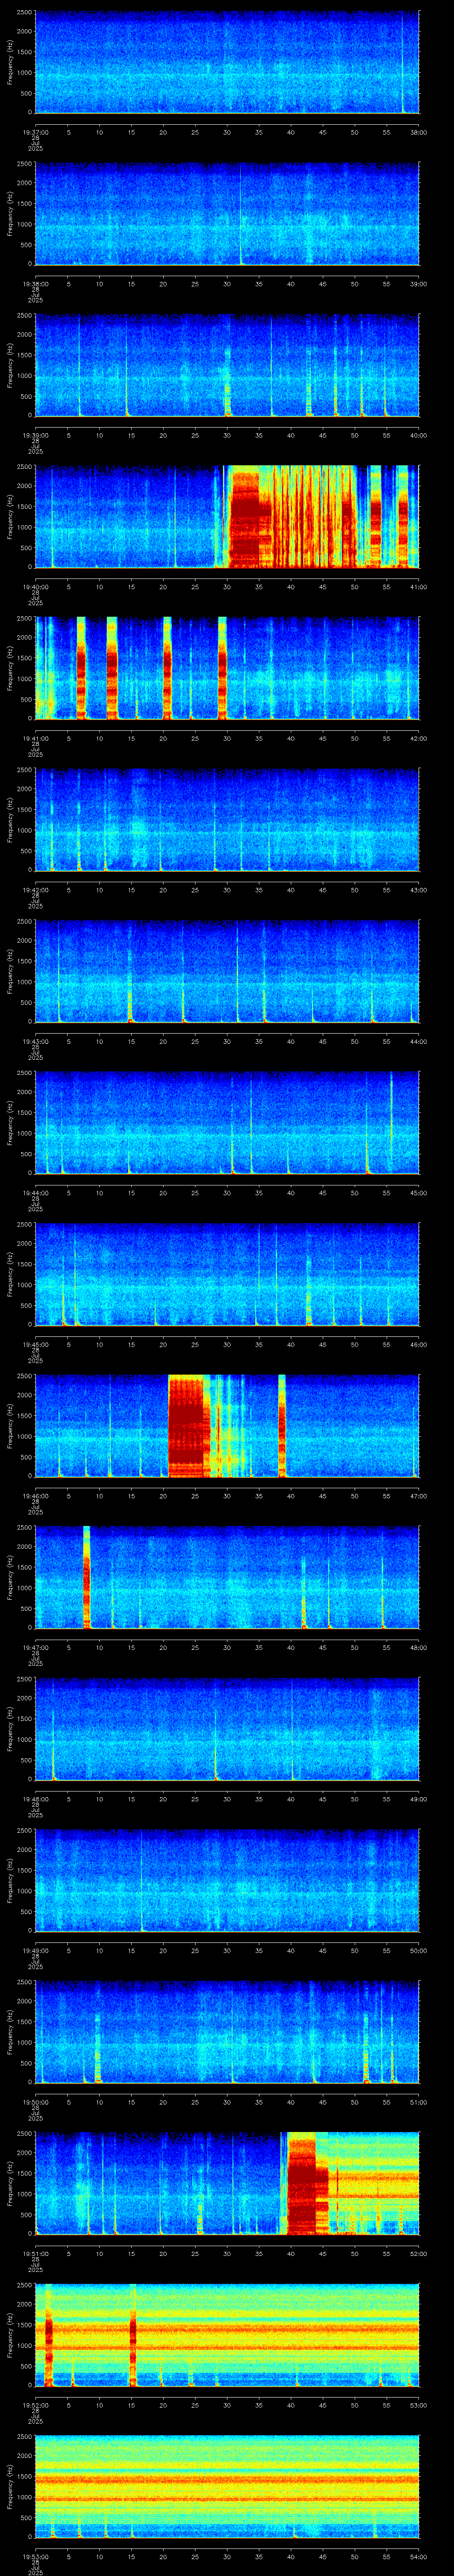Click the Frequency (Hz) axis label of the 19:46:00 panel
This screenshot has width=454, height=2576.
[10, 1425]
